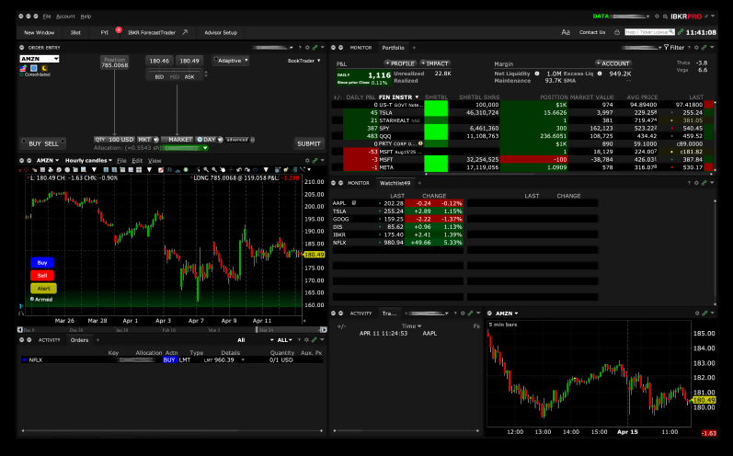Click the lock icon beside Contact Us

pyautogui.click(x=617, y=32)
